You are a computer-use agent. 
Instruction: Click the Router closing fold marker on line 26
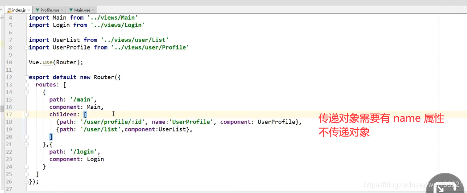pyautogui.click(x=26, y=181)
